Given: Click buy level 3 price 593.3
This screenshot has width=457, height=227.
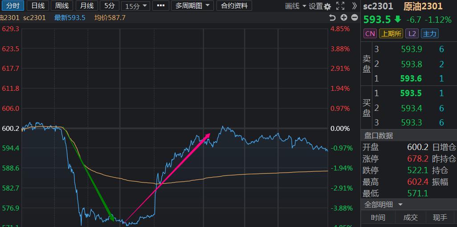Looking at the screenshot, I should pos(411,123).
